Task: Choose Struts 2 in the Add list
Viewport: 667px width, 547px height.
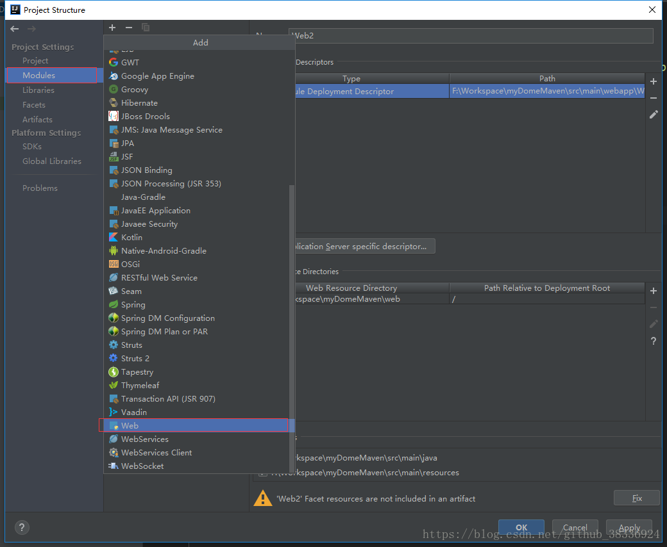Action: tap(196, 359)
